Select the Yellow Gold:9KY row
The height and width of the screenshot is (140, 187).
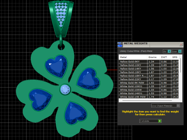tap(149, 61)
